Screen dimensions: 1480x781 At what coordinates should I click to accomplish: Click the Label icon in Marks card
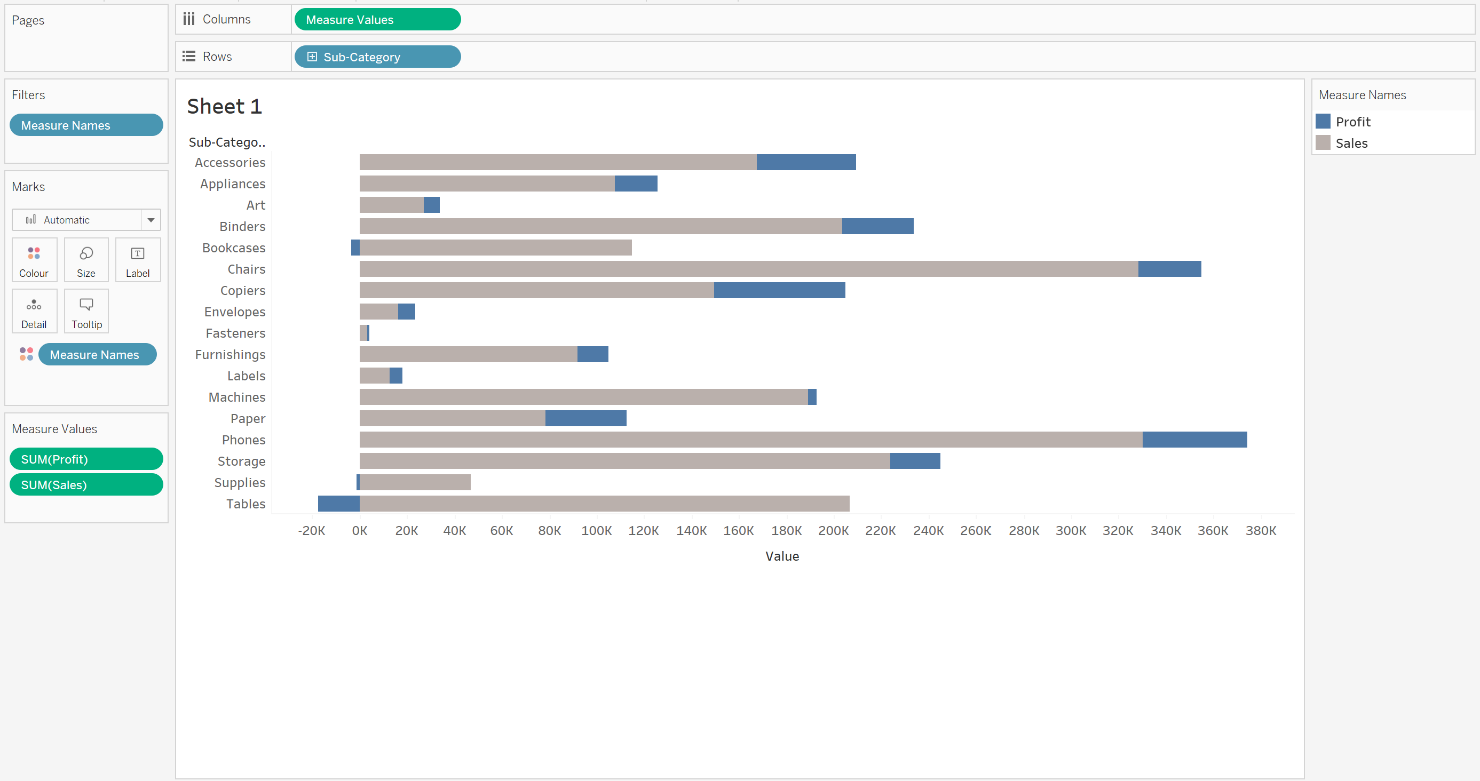coord(137,259)
